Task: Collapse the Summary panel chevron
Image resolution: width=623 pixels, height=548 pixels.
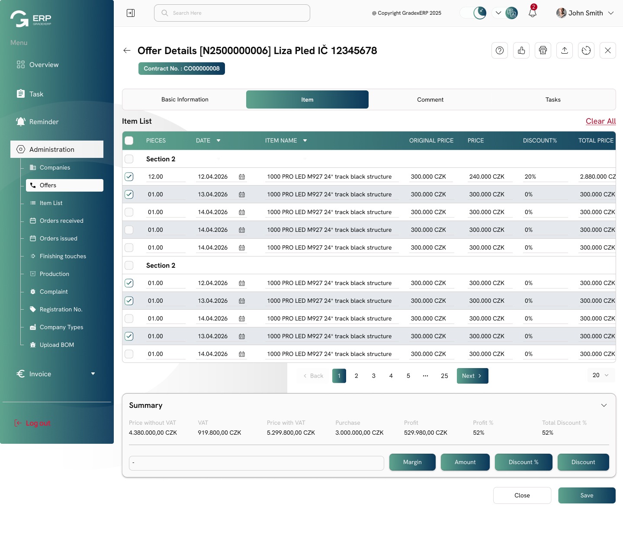Action: (604, 405)
